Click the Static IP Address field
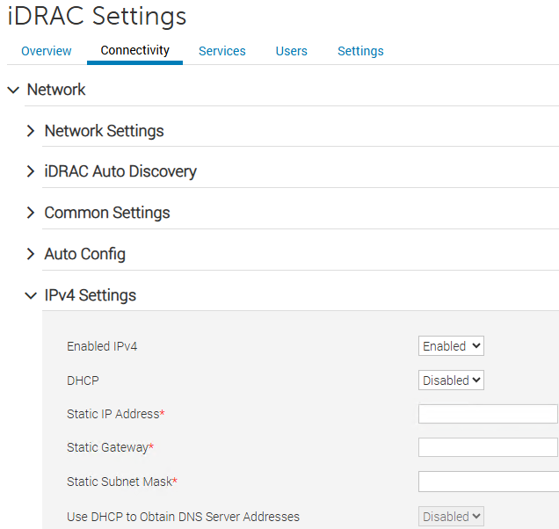This screenshot has width=559, height=529. (488, 414)
